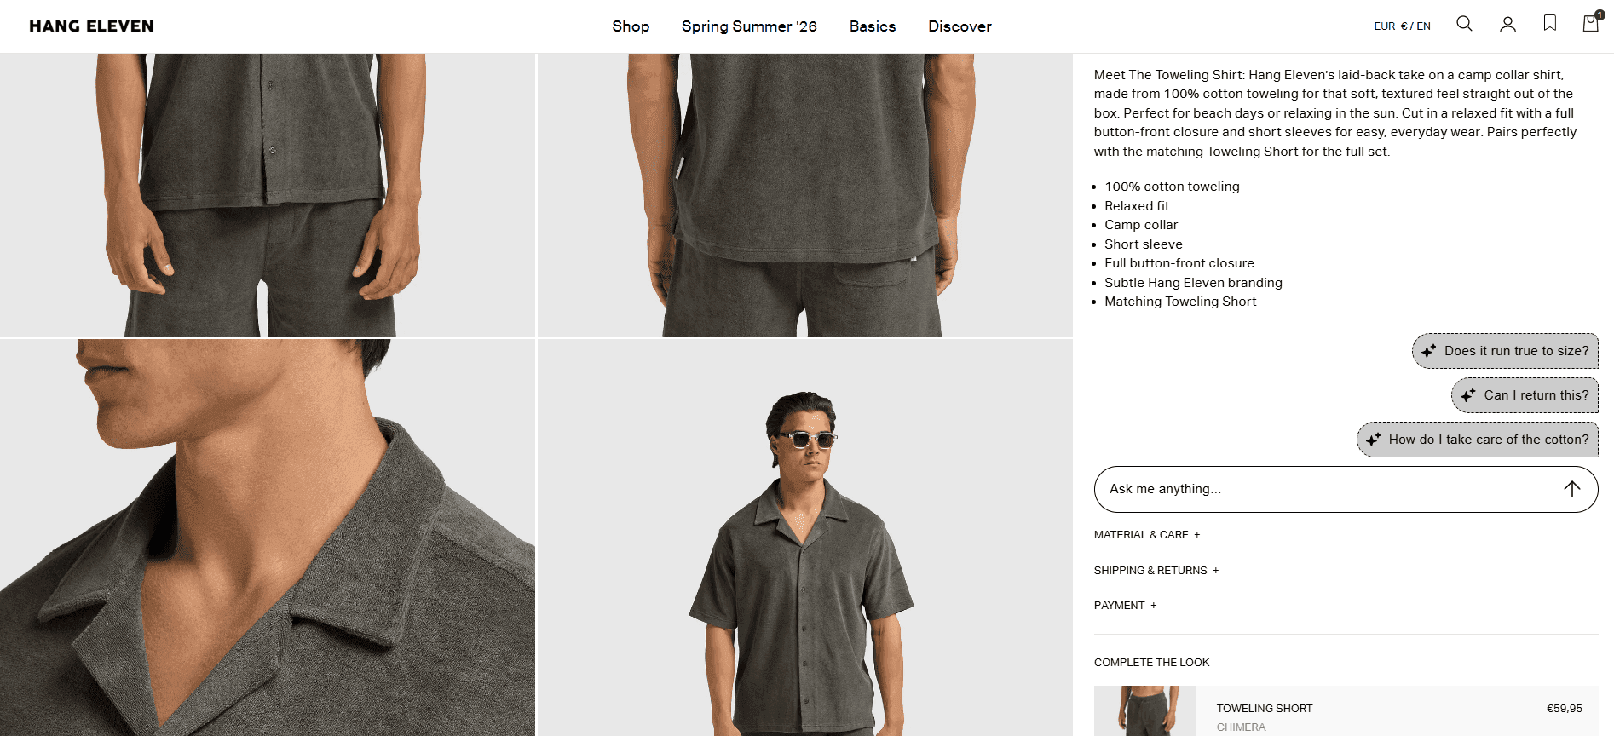Open the Discover menu
The height and width of the screenshot is (736, 1614).
click(x=960, y=26)
